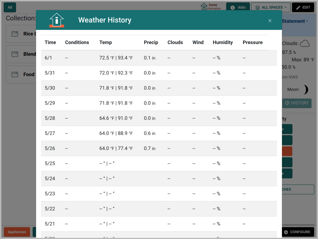Select the 5/25 date cell

[x=50, y=163]
